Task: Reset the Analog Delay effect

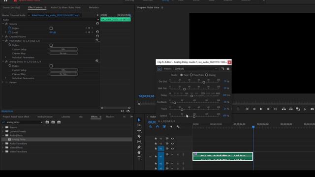Action: [x=97, y=61]
